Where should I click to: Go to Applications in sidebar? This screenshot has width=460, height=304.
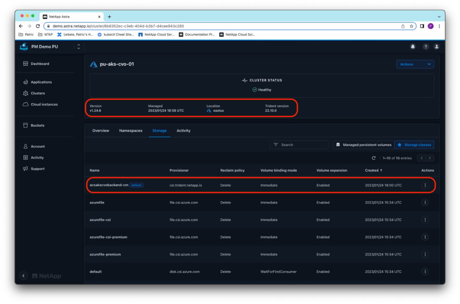(37, 82)
